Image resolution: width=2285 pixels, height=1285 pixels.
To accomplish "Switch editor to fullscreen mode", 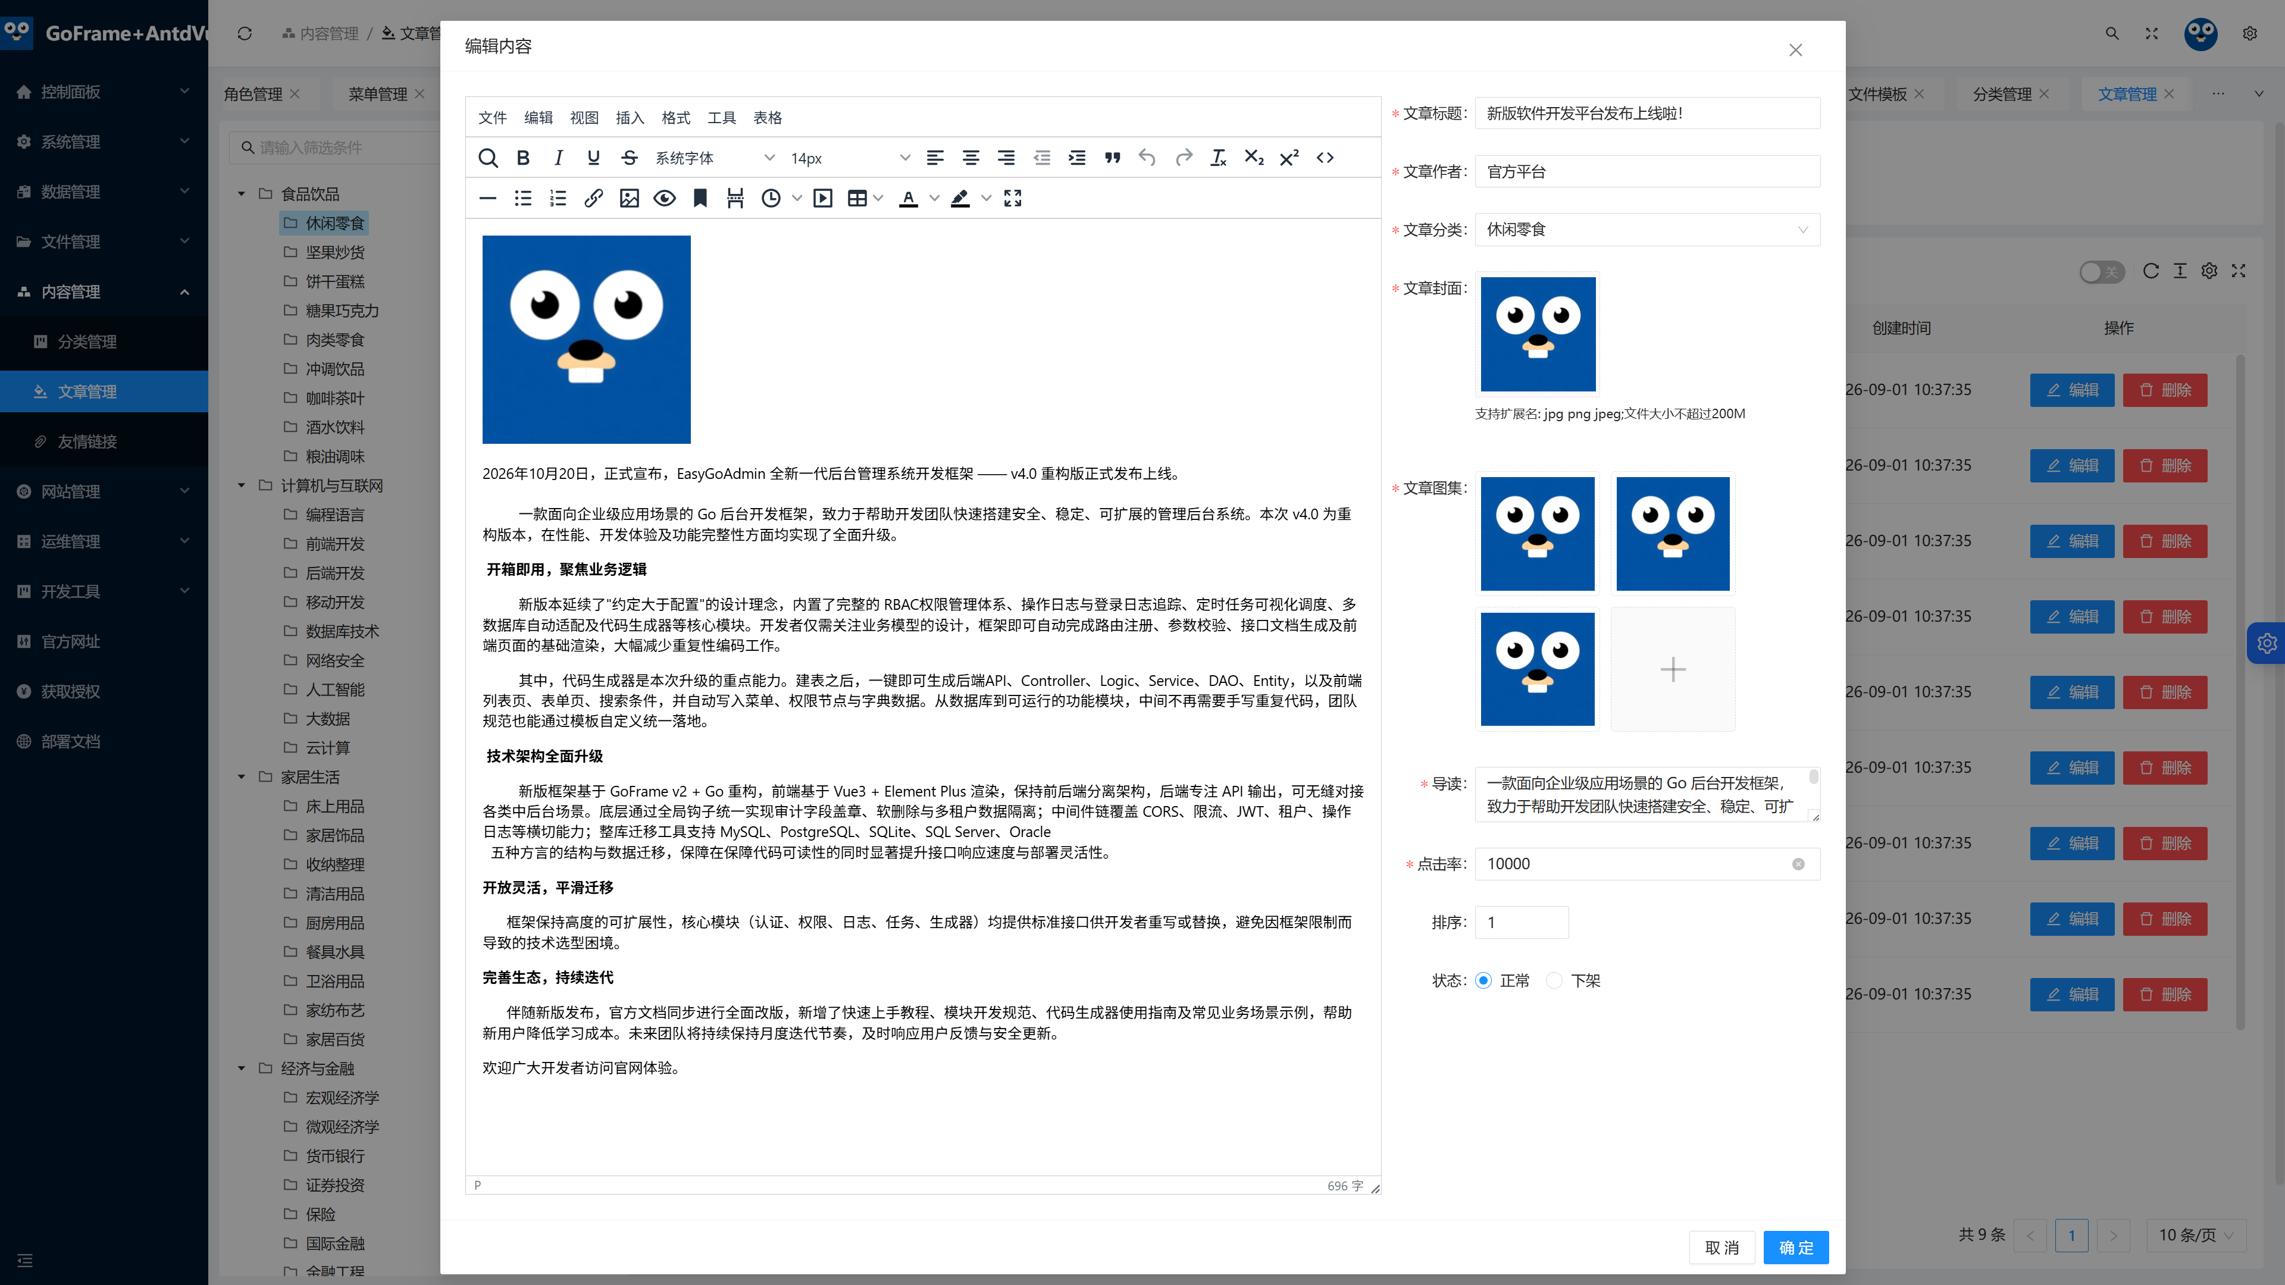I will 1012,199.
